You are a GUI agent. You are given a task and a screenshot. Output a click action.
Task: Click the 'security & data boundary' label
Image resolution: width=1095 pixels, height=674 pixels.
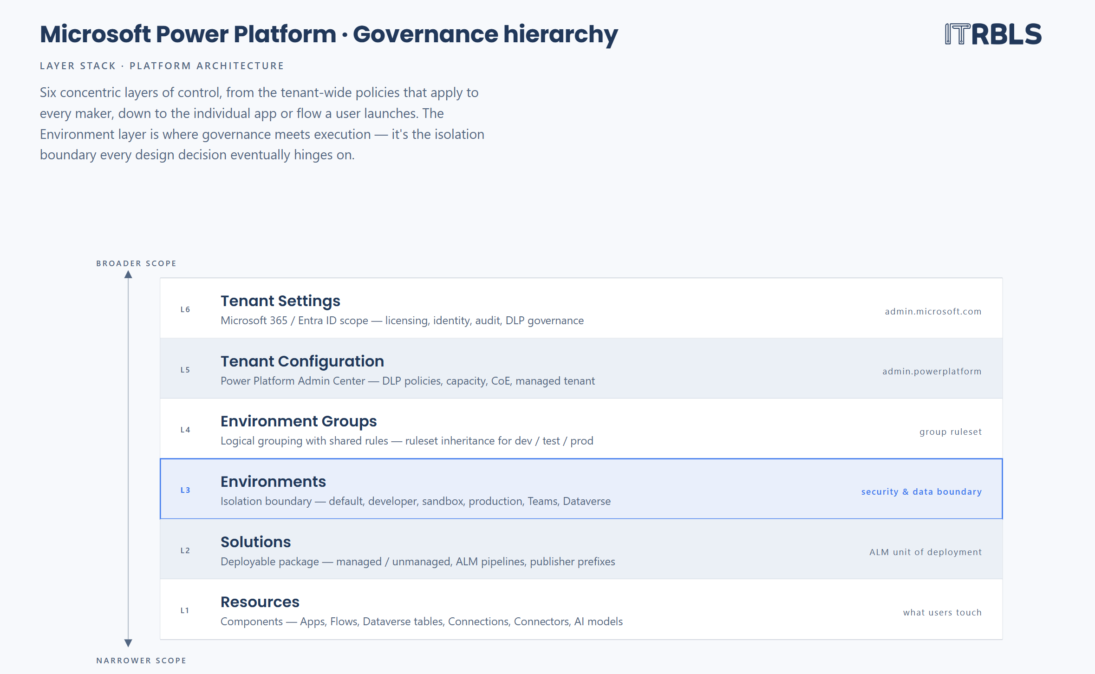(921, 491)
